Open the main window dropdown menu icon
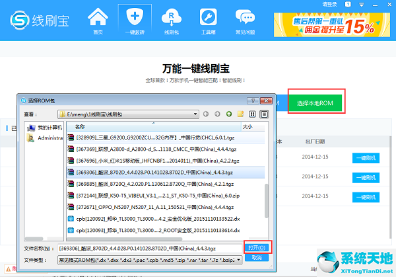 coord(362,5)
